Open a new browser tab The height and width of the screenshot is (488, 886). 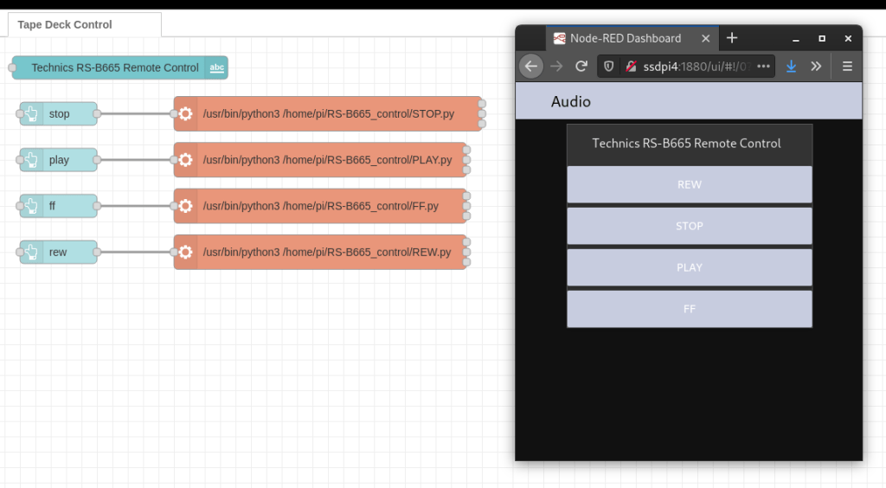click(x=732, y=38)
